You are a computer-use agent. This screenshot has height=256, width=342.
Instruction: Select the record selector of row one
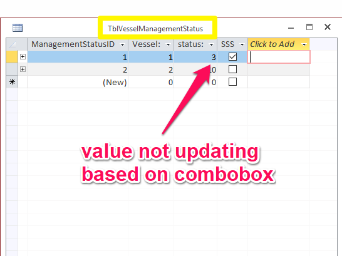pos(12,57)
